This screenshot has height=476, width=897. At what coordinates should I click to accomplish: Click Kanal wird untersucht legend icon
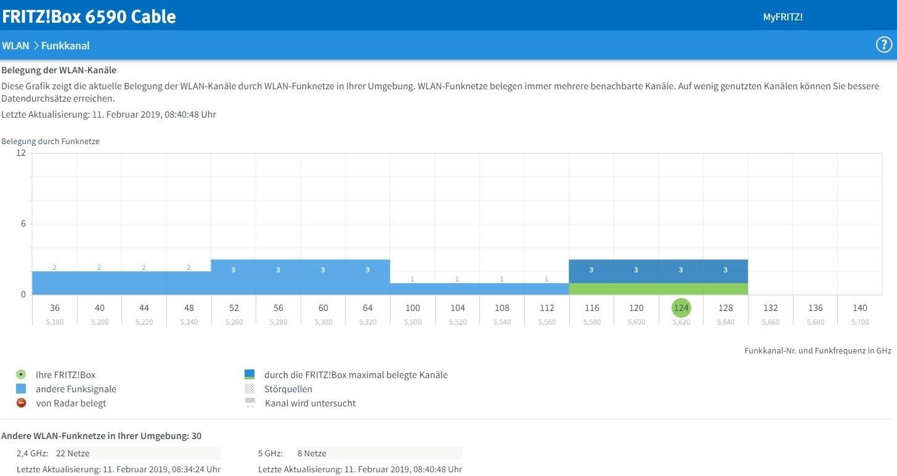click(250, 403)
